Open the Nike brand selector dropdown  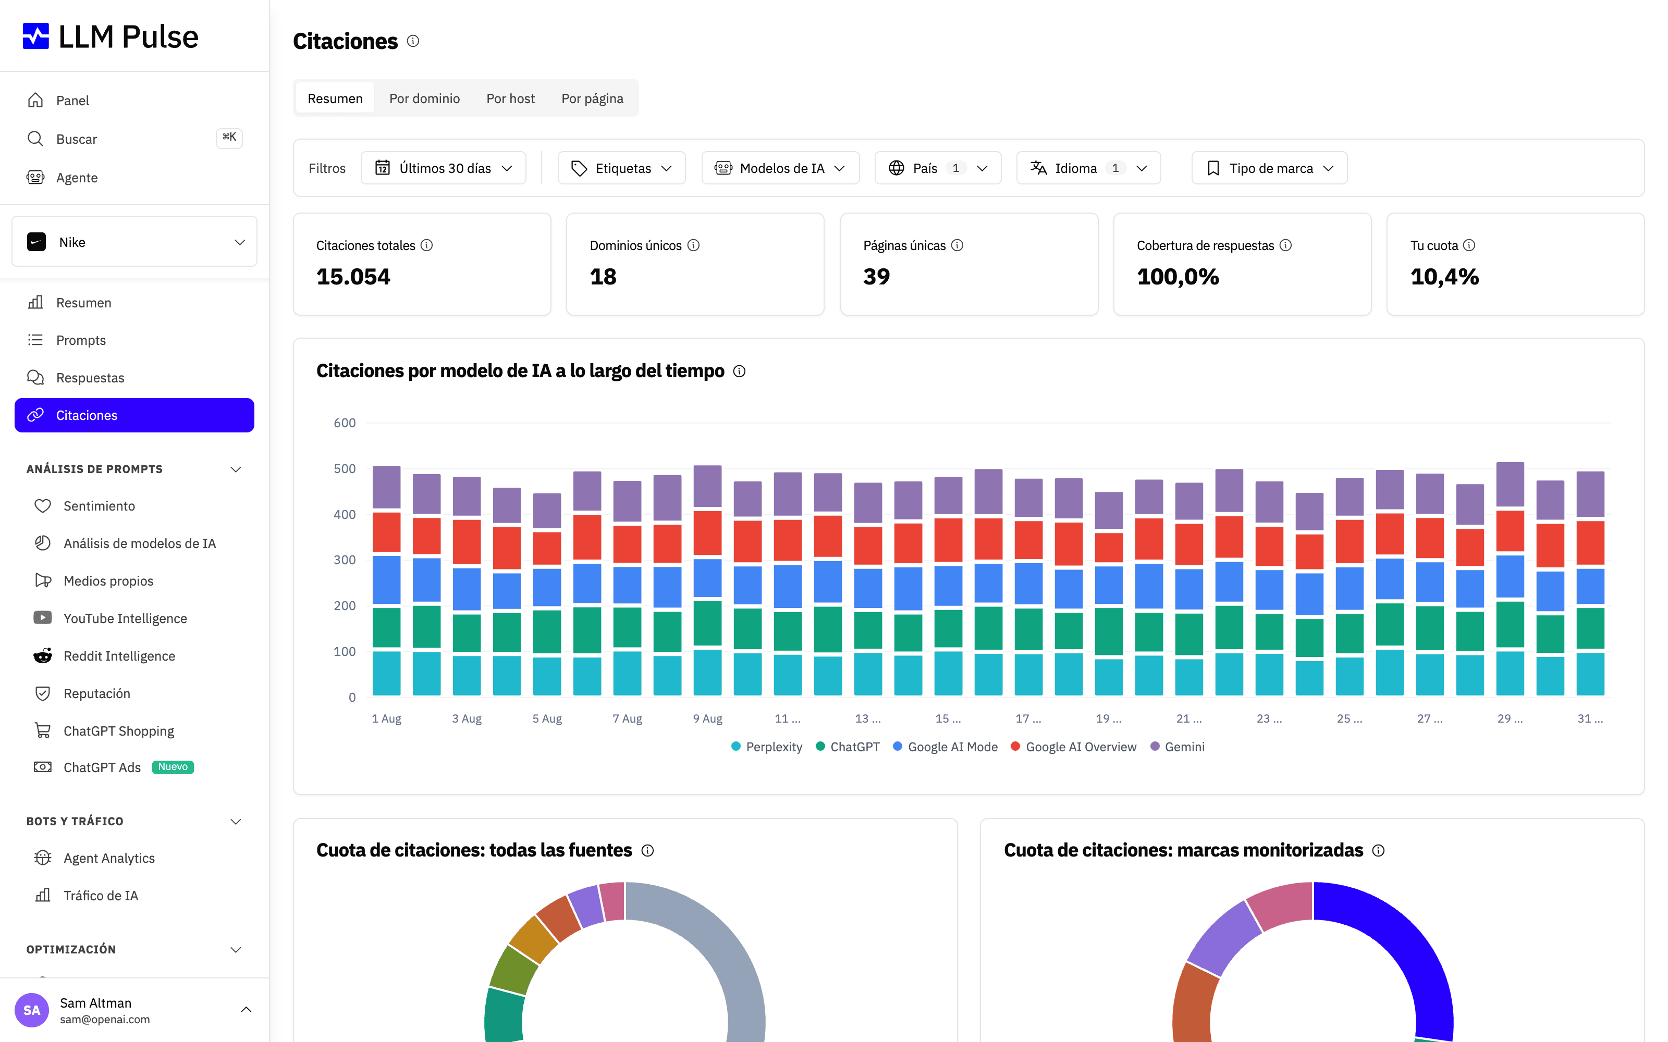click(134, 242)
